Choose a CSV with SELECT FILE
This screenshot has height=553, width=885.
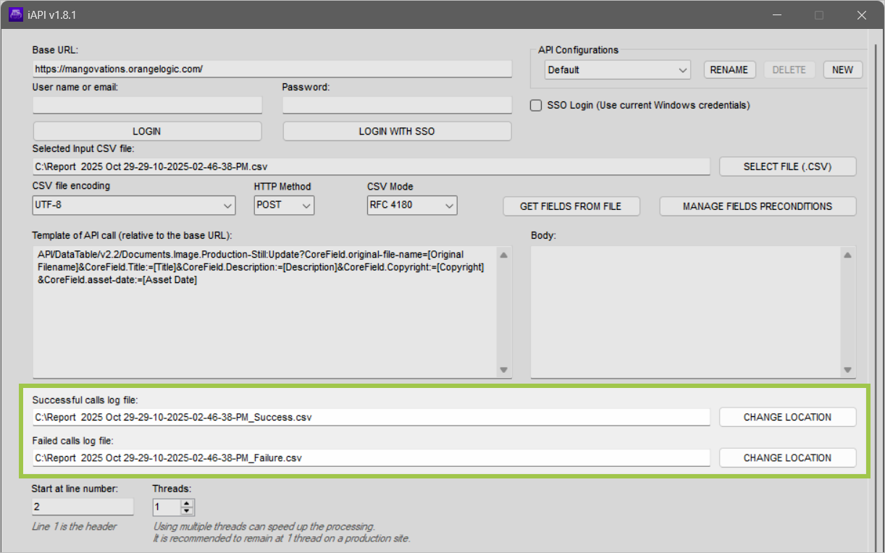(x=787, y=166)
